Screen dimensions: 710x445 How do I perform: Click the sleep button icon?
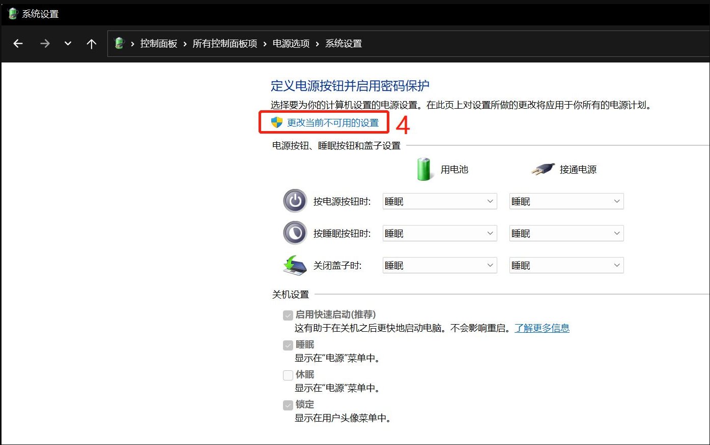(294, 233)
